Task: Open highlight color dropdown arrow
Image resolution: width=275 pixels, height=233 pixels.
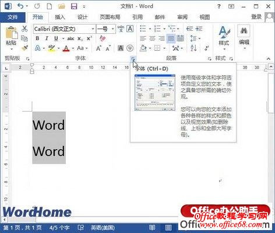Action: [x=58, y=48]
